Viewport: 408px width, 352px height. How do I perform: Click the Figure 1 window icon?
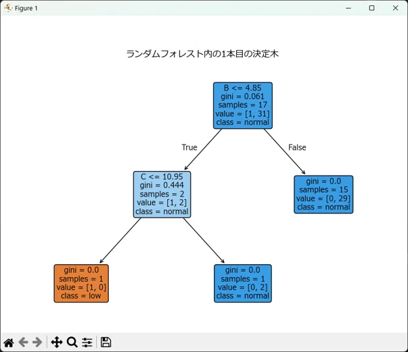pyautogui.click(x=8, y=8)
